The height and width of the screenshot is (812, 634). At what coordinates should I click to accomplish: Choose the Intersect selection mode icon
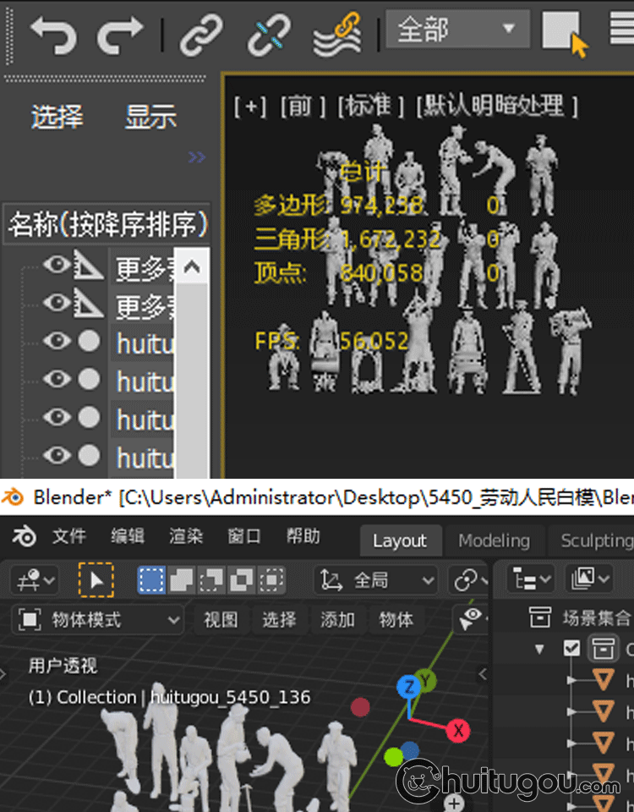coord(271,580)
